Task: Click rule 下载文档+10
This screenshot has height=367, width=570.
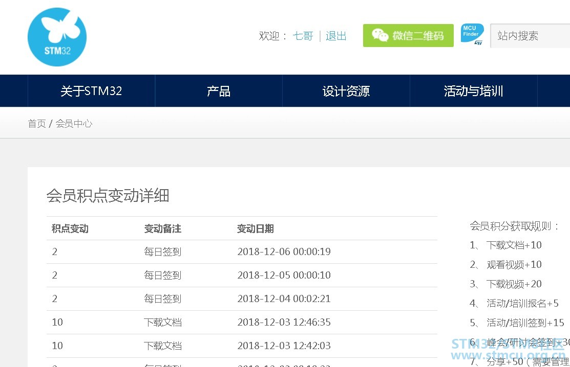Action: click(x=514, y=245)
